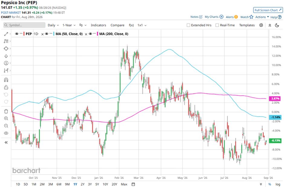Image resolution: width=284 pixels, height=187 pixels.
Task: Zoom out with the magnifier minus icon
Action: pyautogui.click(x=6, y=126)
